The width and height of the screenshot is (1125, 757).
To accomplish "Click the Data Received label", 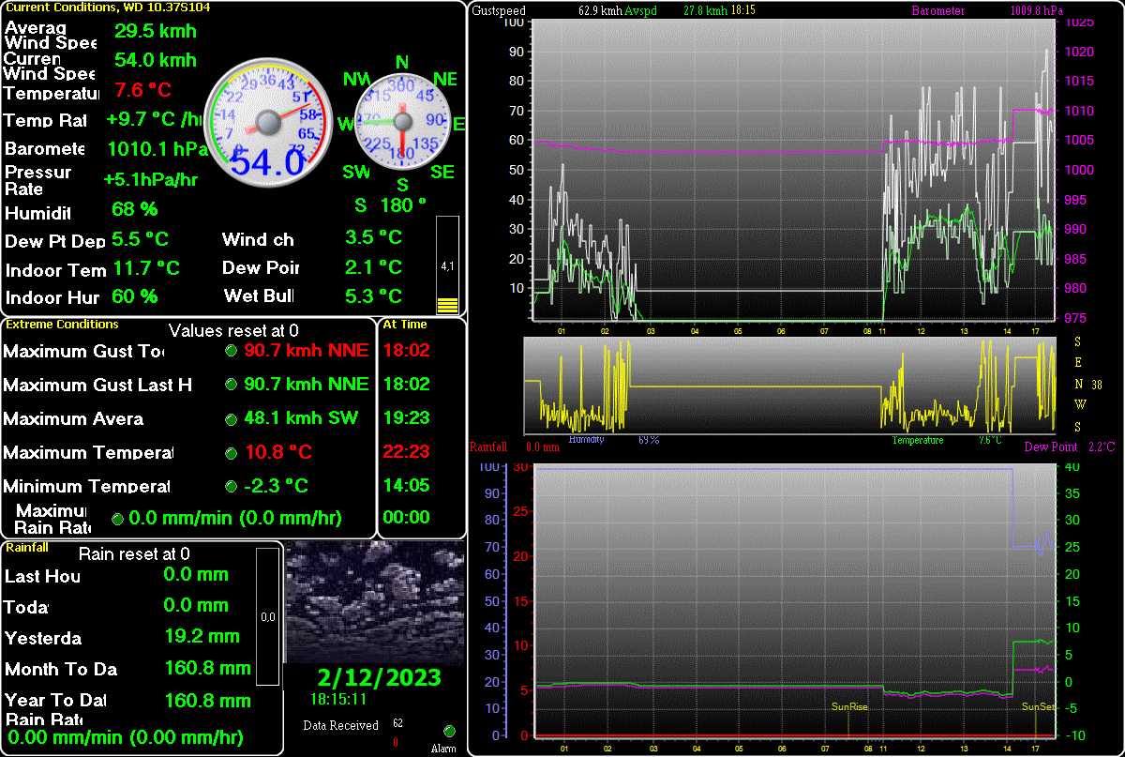I will pos(340,725).
